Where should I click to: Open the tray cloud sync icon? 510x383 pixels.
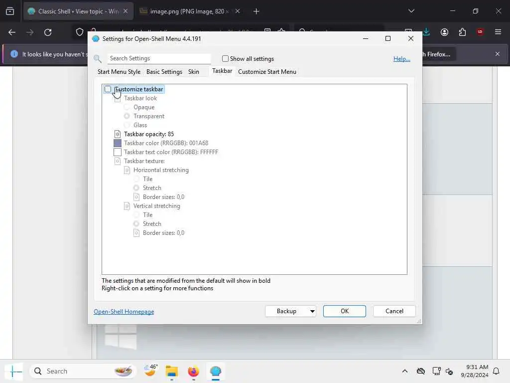coord(420,371)
